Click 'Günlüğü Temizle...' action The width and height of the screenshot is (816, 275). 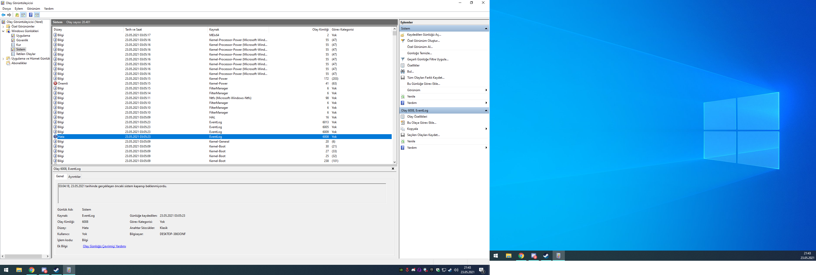pyautogui.click(x=419, y=53)
